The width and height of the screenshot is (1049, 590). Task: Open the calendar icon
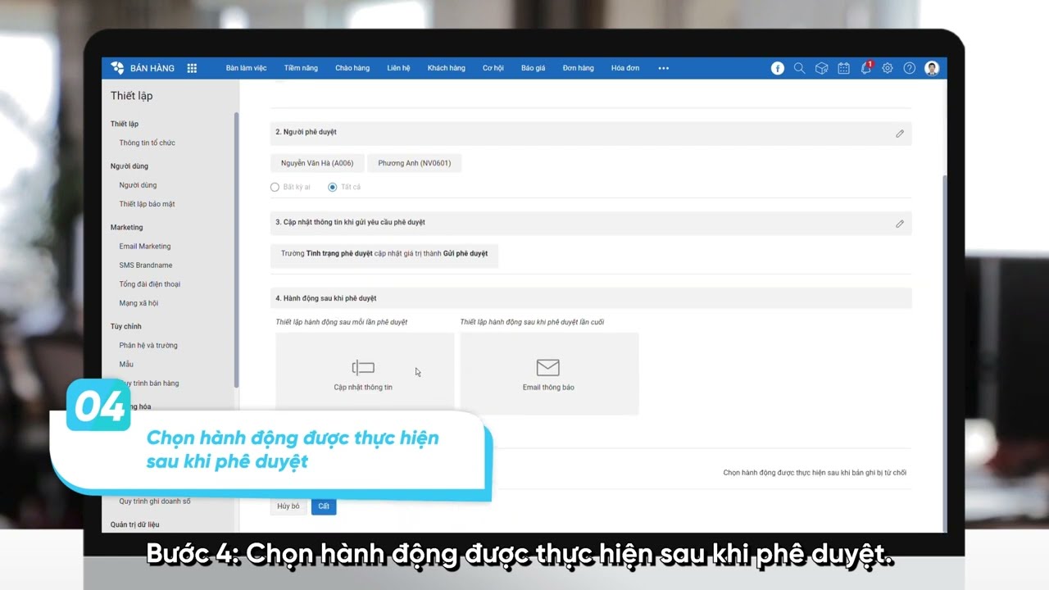843,68
